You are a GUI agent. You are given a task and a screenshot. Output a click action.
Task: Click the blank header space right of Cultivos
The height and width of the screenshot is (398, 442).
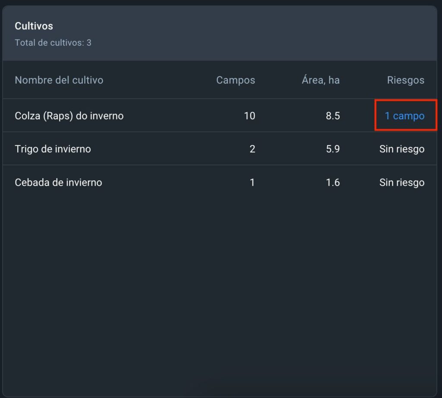pyautogui.click(x=259, y=32)
